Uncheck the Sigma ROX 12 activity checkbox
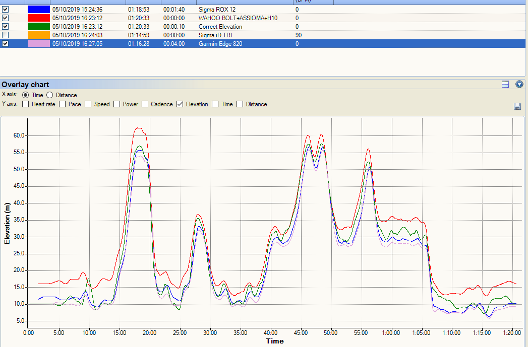The image size is (528, 347). click(x=5, y=10)
